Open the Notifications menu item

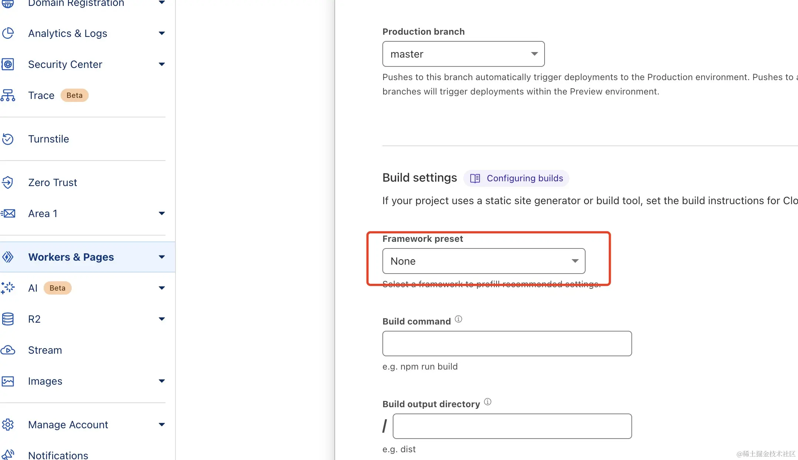point(58,455)
